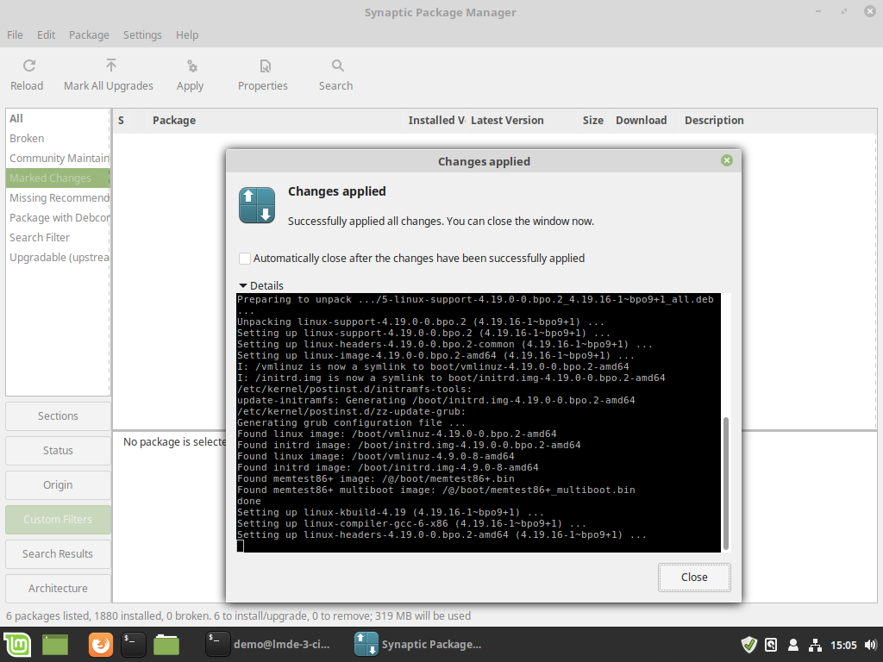This screenshot has width=883, height=662.
Task: Sort by the Installed Version column header
Action: coord(435,121)
